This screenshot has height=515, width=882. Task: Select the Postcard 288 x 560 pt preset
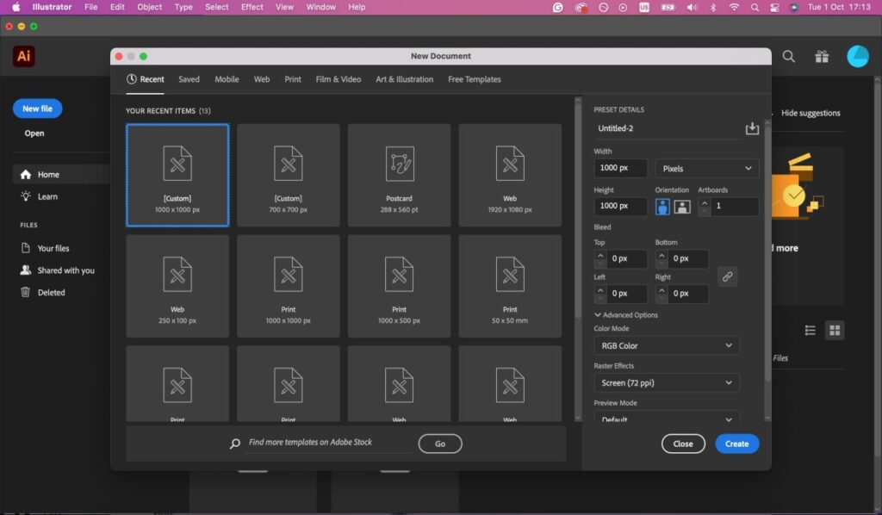click(399, 176)
